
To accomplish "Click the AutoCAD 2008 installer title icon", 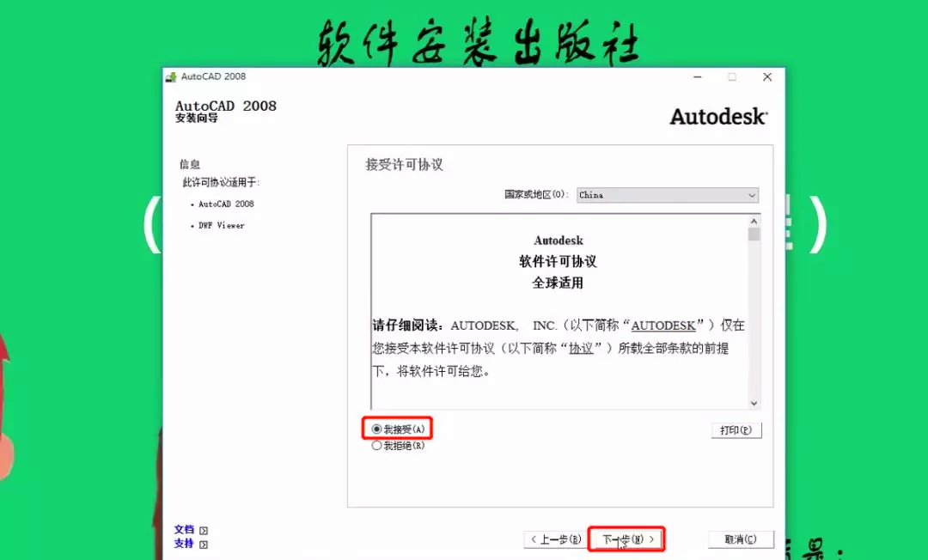I will point(172,77).
